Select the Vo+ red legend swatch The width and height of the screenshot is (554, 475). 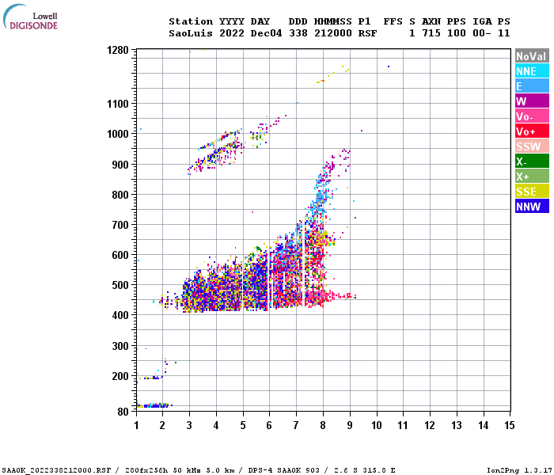coord(532,131)
